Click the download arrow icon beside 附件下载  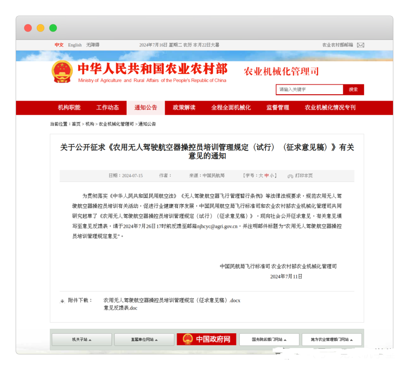pos(62,300)
